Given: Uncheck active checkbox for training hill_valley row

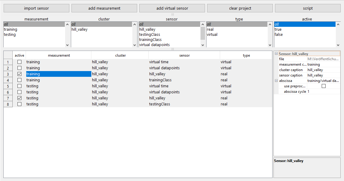Looking at the screenshot, I should [19, 74].
